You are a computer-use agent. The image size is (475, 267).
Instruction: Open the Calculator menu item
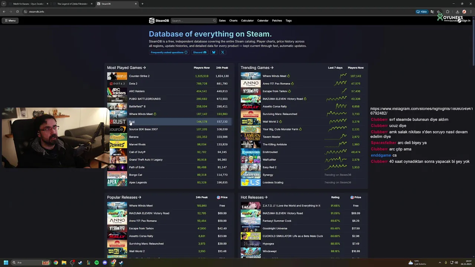248,20
